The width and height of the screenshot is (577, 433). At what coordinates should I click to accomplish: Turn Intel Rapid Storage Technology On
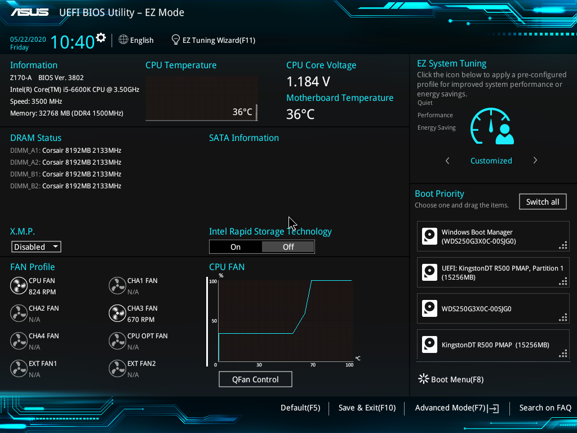click(x=236, y=247)
